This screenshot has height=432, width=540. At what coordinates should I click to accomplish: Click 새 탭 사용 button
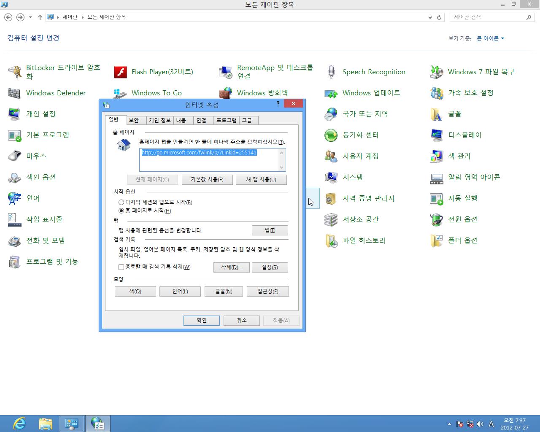(x=261, y=180)
